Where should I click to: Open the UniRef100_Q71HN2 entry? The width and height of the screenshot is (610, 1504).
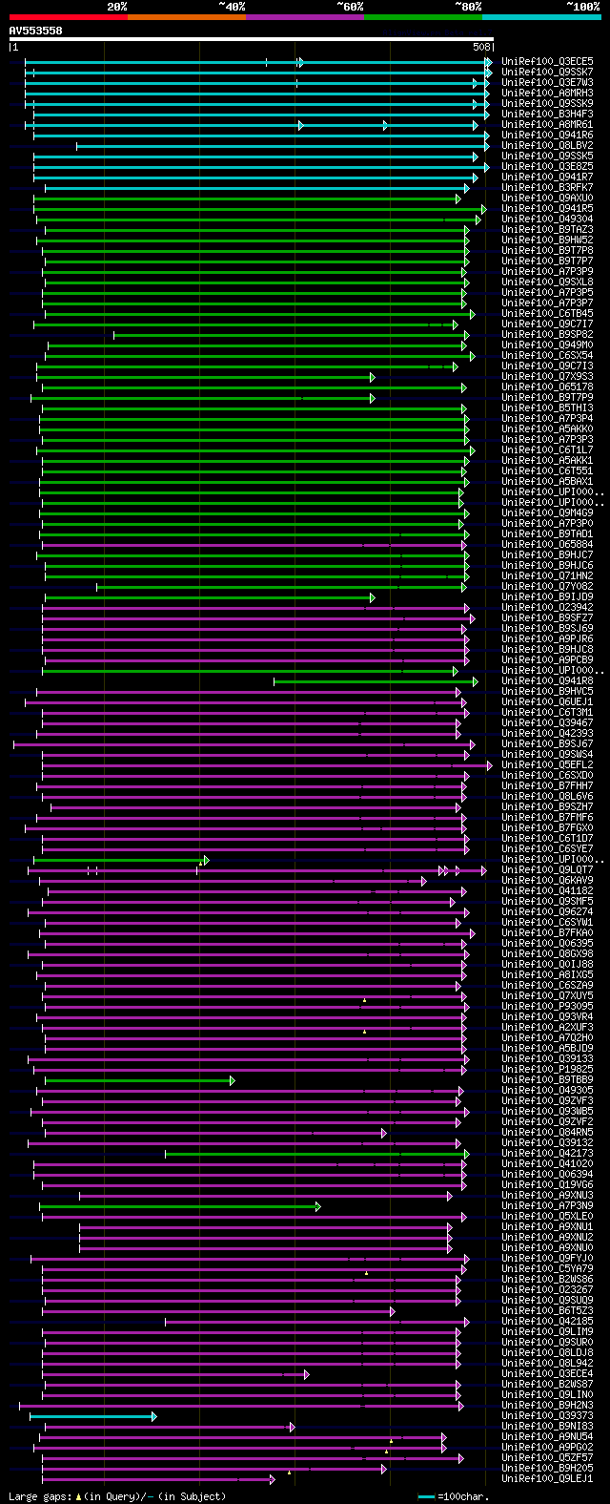coord(547,576)
